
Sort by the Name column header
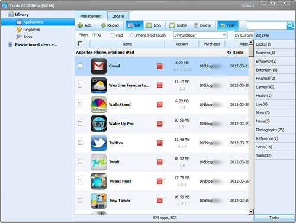tap(127, 44)
